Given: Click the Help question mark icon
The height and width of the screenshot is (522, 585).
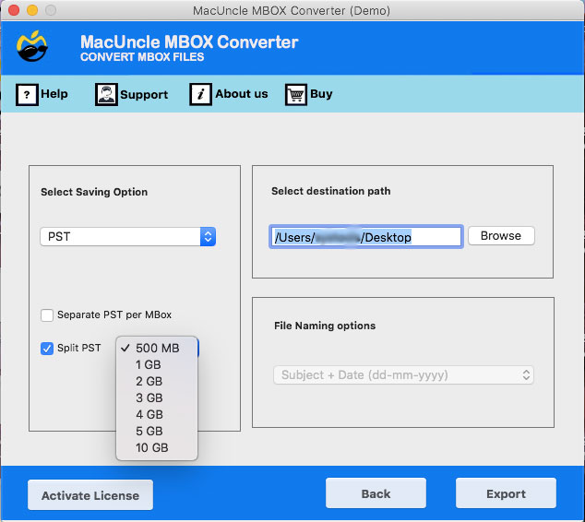Looking at the screenshot, I should (27, 94).
